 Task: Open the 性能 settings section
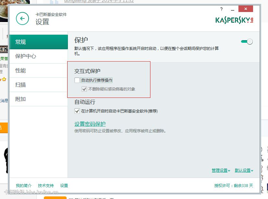(x=39, y=71)
